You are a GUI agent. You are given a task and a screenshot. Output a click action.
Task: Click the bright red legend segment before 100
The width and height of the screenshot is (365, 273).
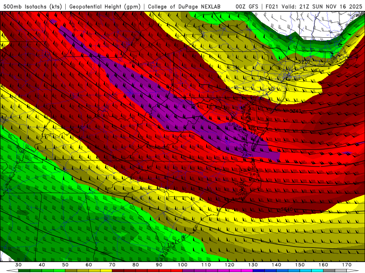177,271
